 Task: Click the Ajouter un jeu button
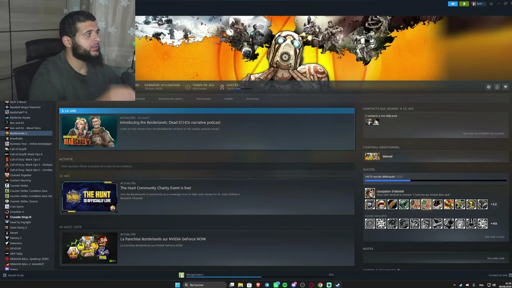pyautogui.click(x=14, y=275)
